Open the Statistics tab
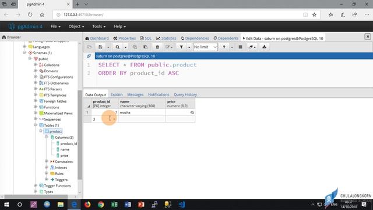 tap(166, 38)
